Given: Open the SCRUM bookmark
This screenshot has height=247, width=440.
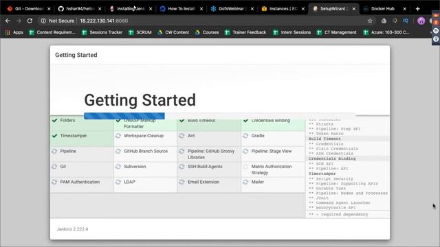Looking at the screenshot, I should (140, 32).
